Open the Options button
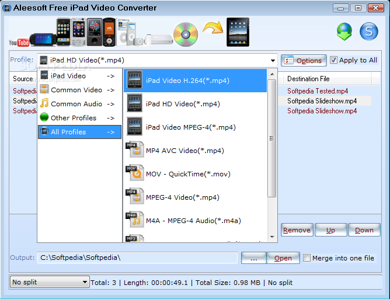The height and width of the screenshot is (299, 390). (x=304, y=61)
